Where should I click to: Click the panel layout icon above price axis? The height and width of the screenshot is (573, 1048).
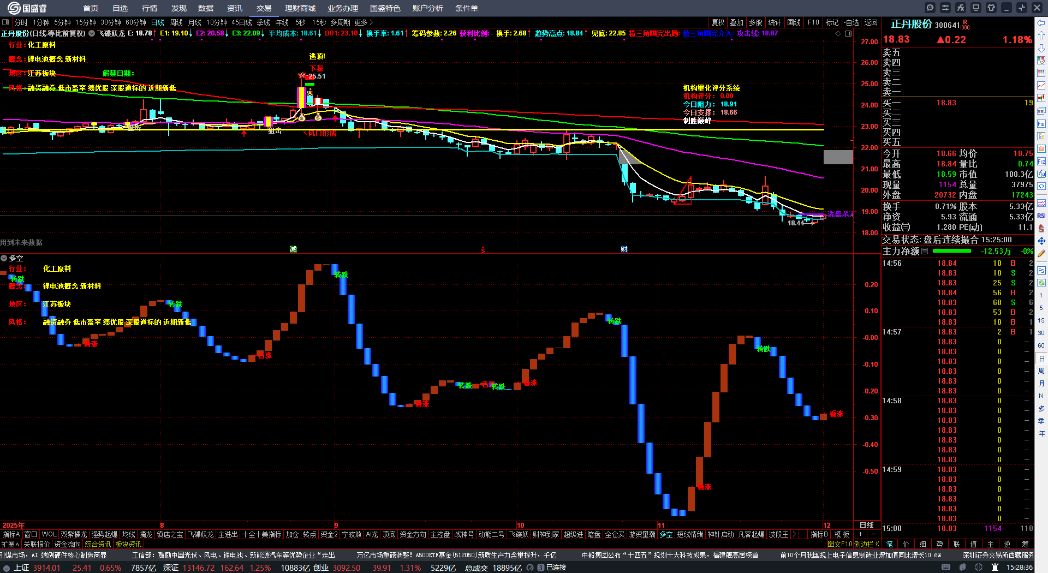click(848, 34)
